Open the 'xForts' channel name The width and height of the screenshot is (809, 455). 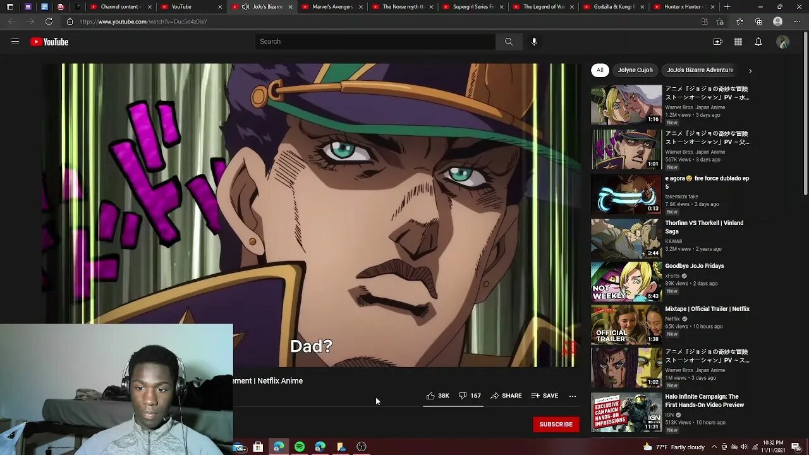click(672, 276)
